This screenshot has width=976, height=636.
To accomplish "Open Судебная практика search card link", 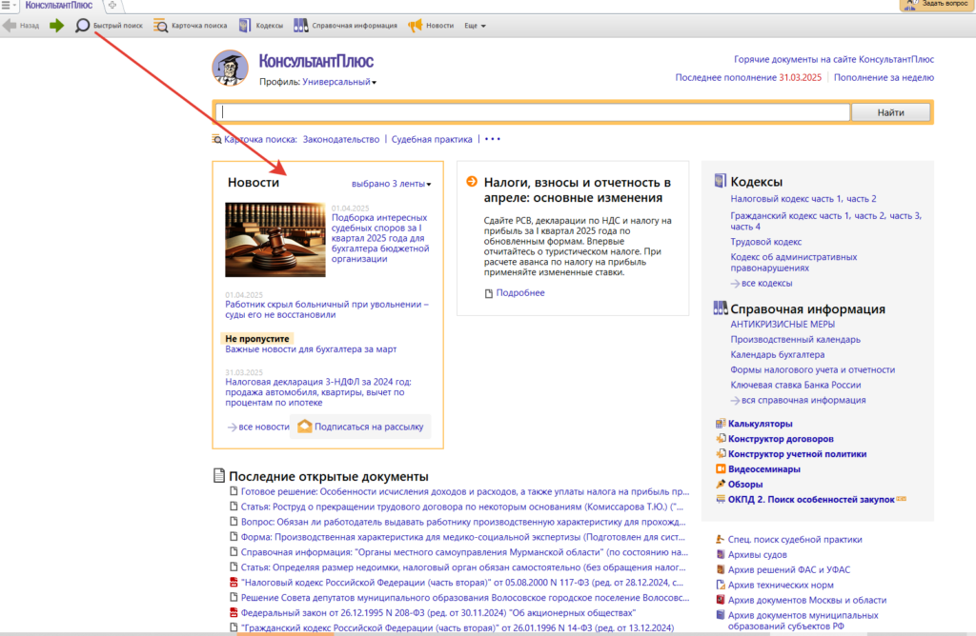I will pyautogui.click(x=432, y=139).
